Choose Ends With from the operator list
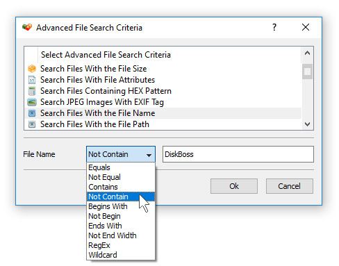Image resolution: width=339 pixels, height=266 pixels. [121, 226]
